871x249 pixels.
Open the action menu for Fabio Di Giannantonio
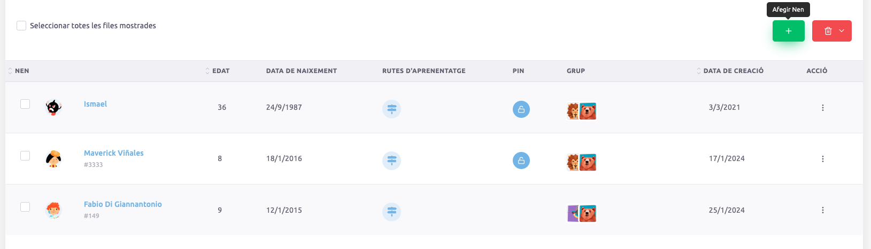click(822, 210)
